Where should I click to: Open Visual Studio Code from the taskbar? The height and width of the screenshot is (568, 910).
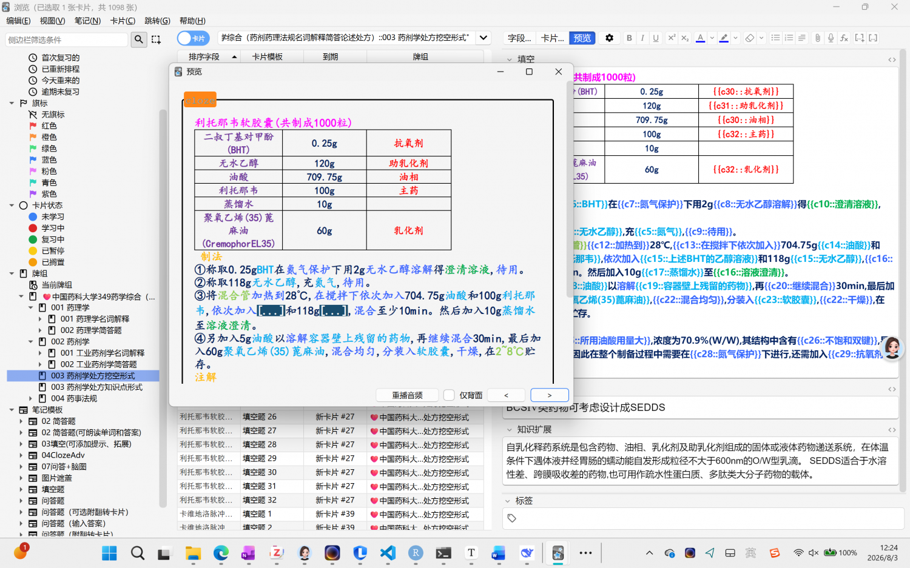click(388, 553)
